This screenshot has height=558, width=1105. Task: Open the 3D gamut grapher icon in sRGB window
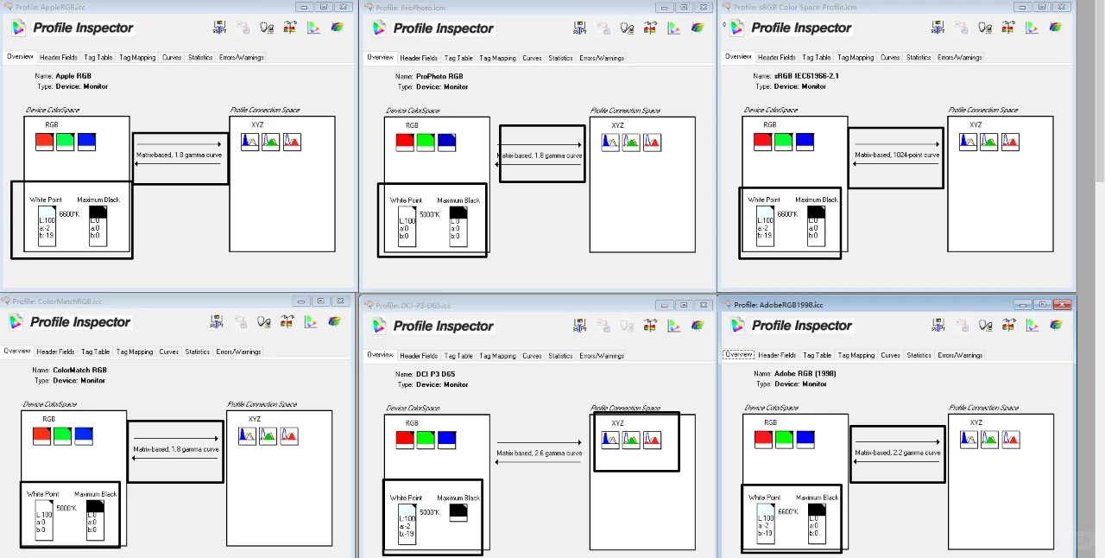click(x=1055, y=27)
